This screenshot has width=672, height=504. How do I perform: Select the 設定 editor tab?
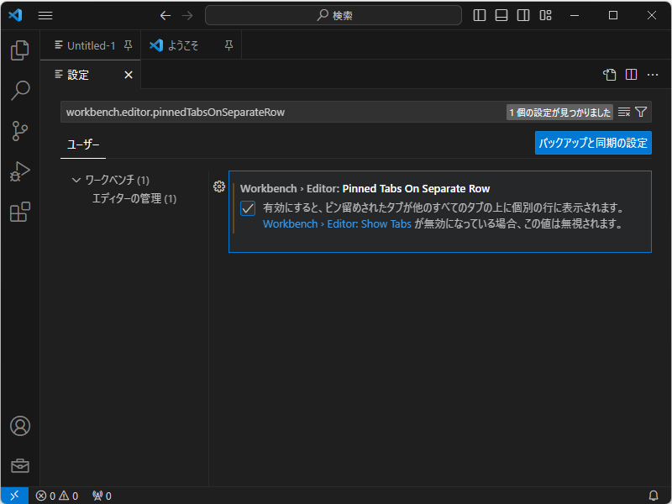click(x=90, y=75)
